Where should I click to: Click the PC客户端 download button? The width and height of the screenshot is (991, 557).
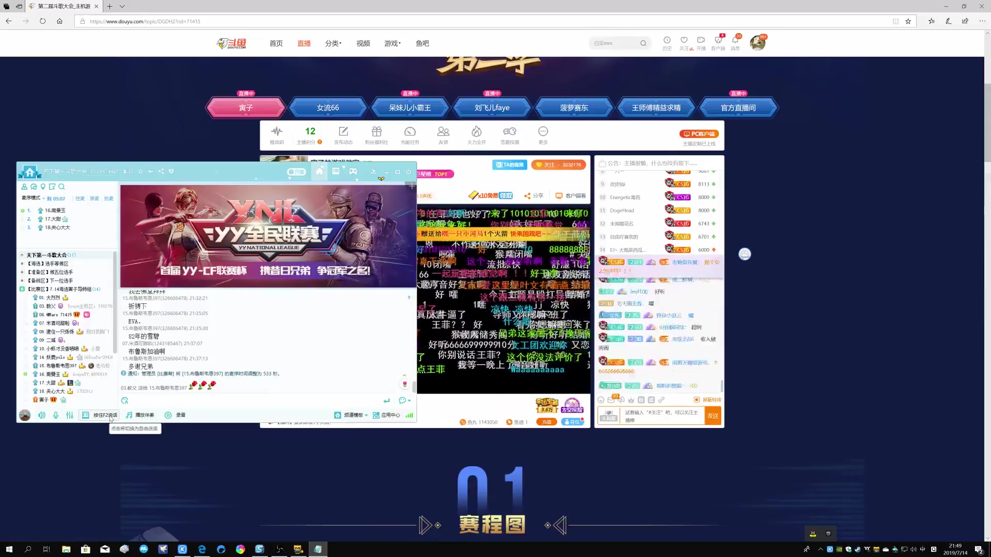click(699, 134)
